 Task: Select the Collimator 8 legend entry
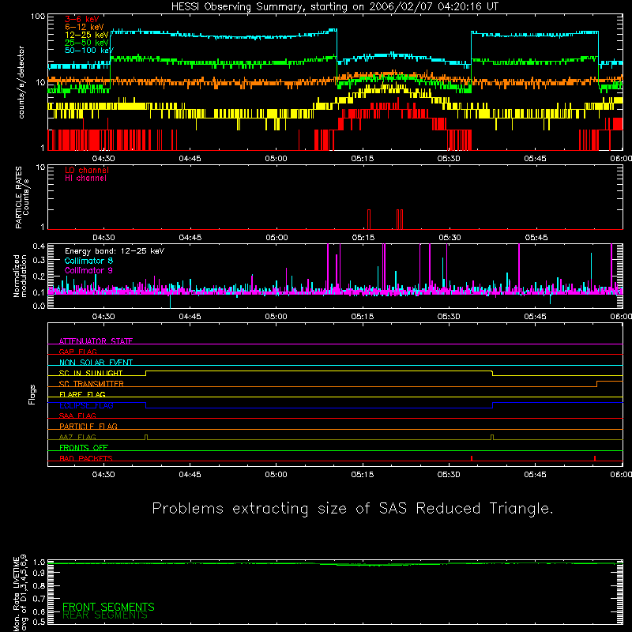pyautogui.click(x=88, y=261)
